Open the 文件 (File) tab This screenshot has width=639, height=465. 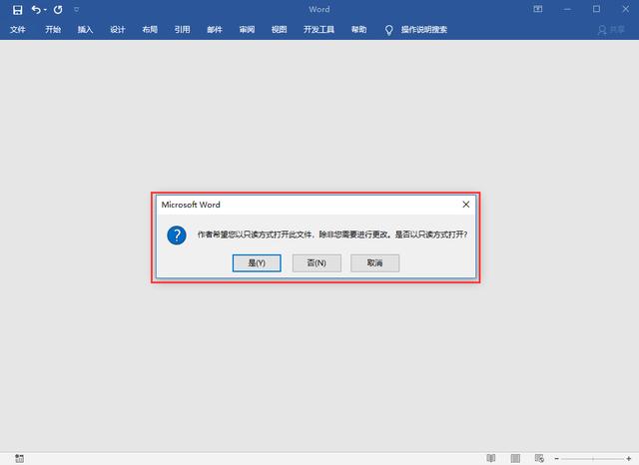[18, 29]
